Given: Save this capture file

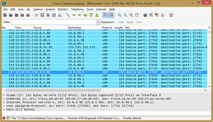Looking at the screenshot, I should coord(42,15).
